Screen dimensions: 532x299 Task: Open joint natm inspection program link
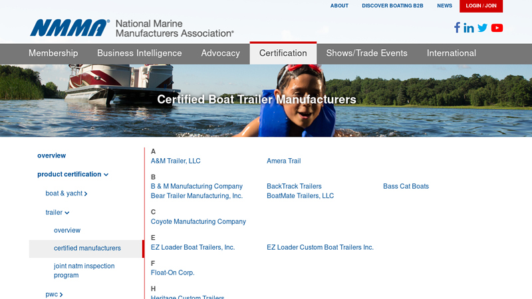point(84,270)
